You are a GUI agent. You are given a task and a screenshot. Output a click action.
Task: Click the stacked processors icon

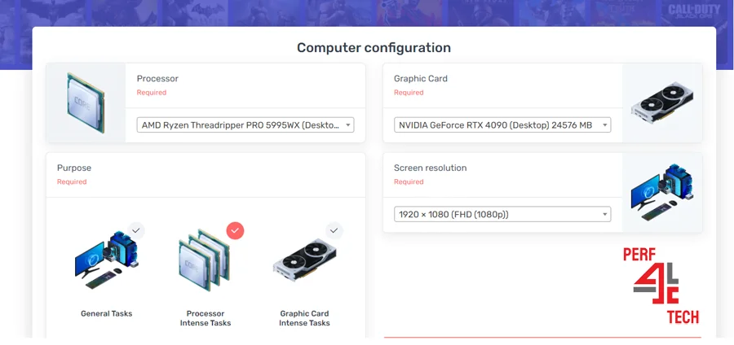(205, 260)
